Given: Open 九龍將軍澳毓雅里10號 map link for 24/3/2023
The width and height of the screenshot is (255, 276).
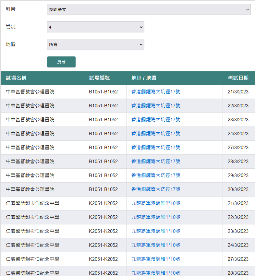Looking at the screenshot, I should [156, 245].
